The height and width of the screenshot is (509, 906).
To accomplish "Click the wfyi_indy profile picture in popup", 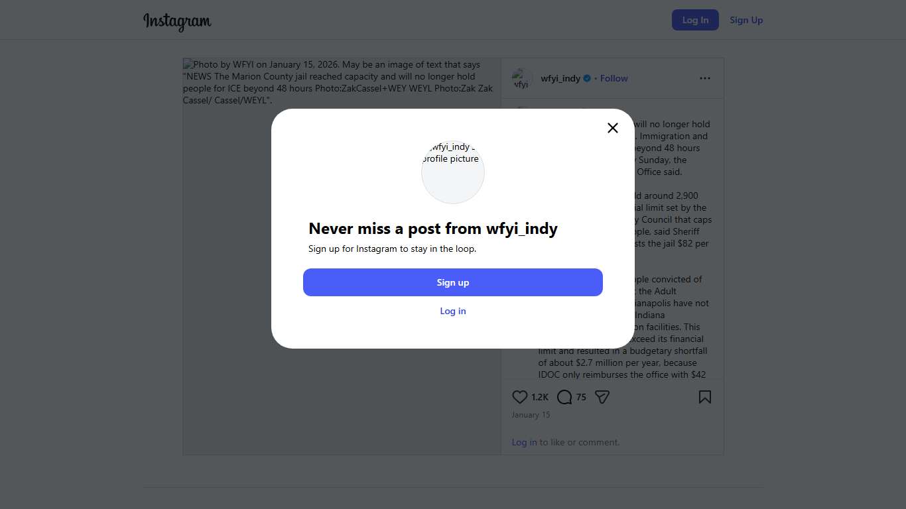I will pyautogui.click(x=453, y=172).
